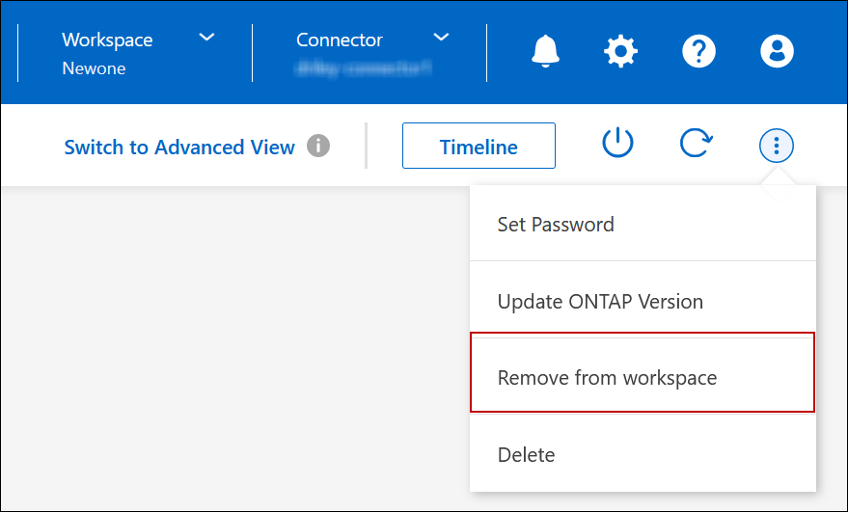This screenshot has height=512, width=848.
Task: Select Delete in the actions menu
Action: tap(643, 455)
